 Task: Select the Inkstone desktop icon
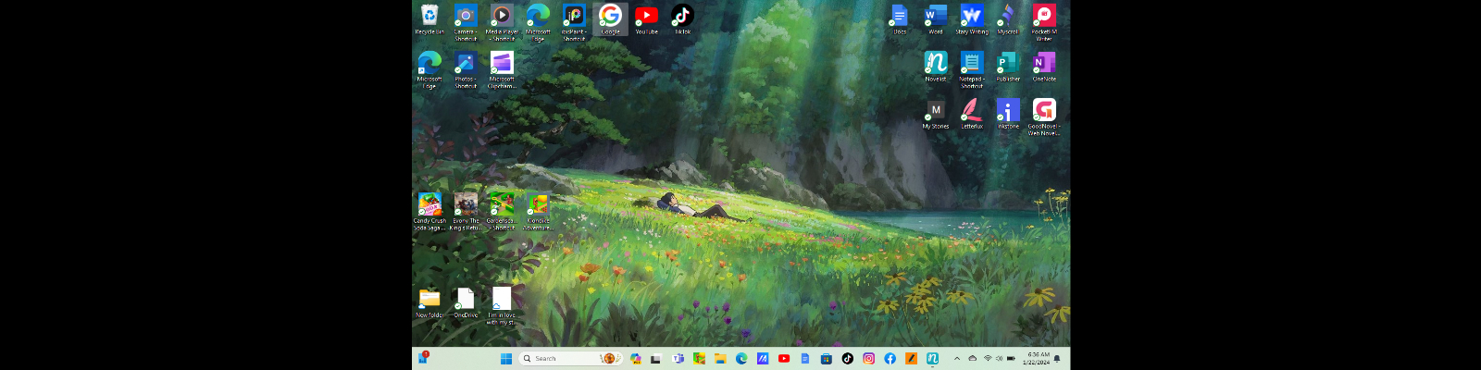tap(1008, 114)
